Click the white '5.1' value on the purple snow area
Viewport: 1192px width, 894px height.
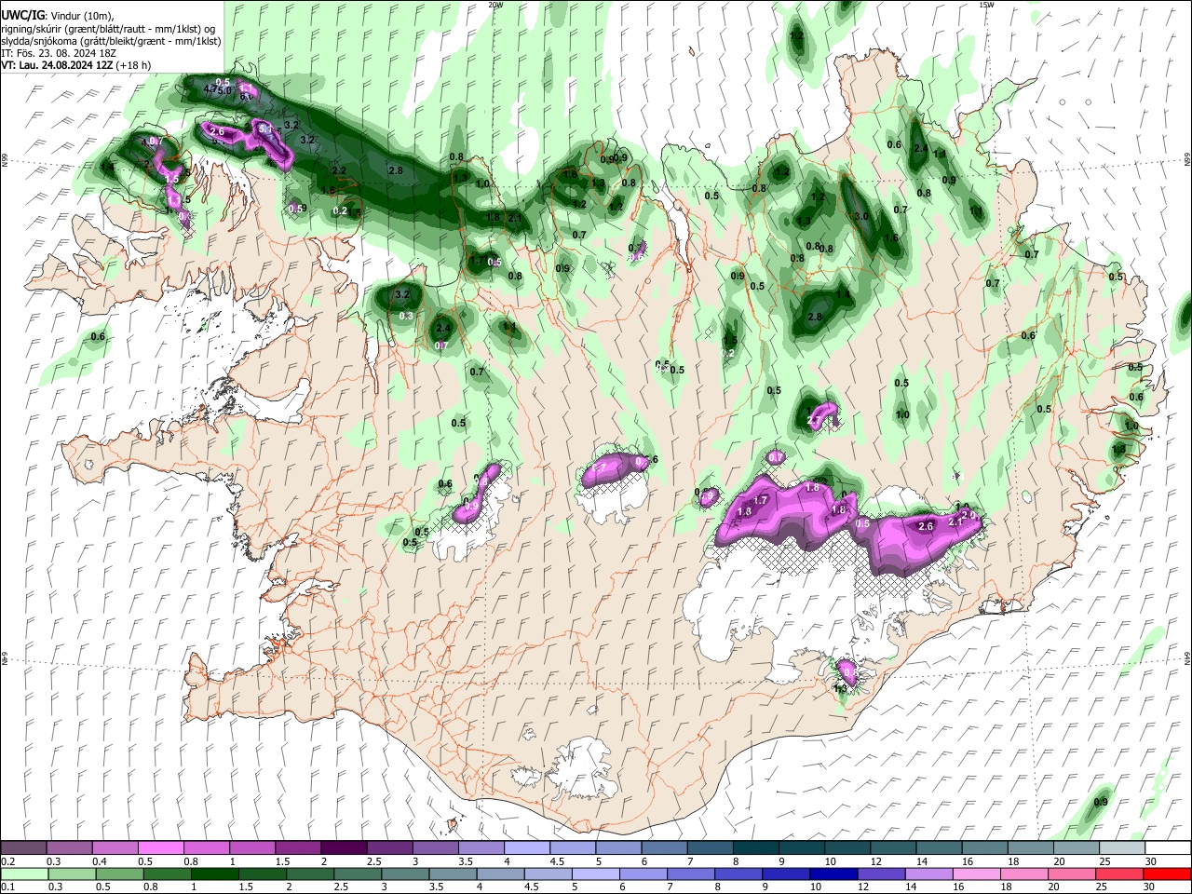point(265,129)
